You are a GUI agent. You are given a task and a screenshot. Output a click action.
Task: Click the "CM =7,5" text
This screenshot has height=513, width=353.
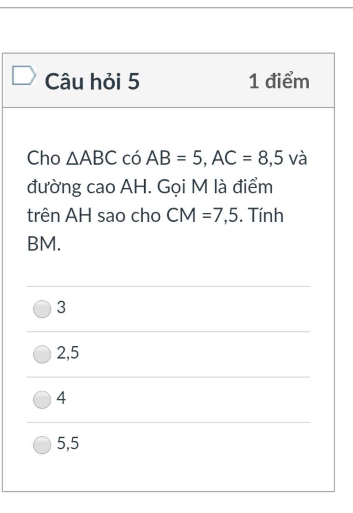coord(202,216)
